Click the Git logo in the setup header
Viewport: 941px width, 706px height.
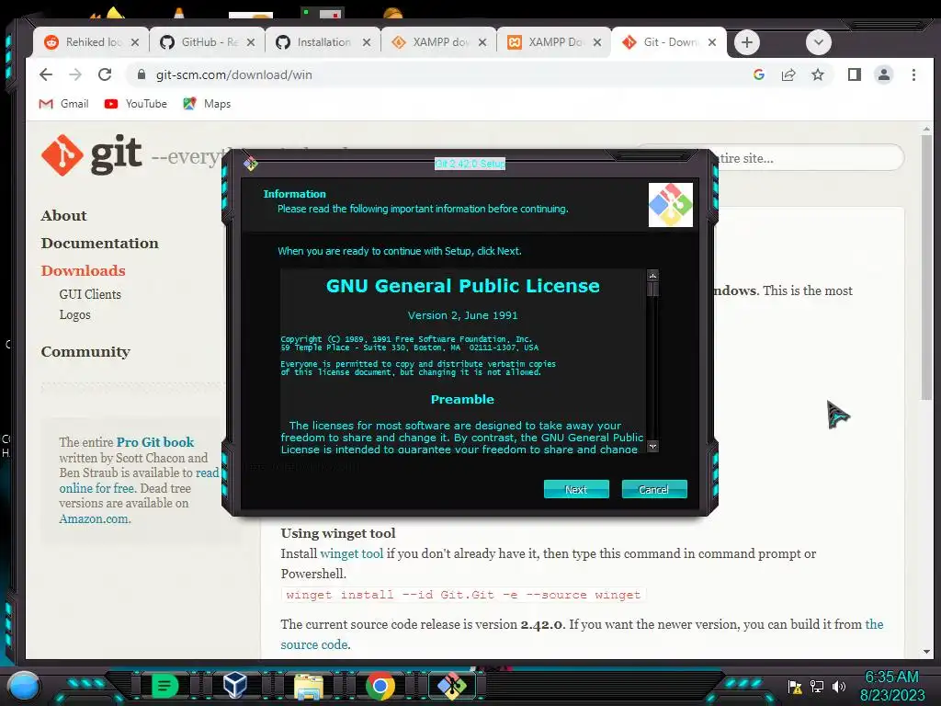(670, 205)
